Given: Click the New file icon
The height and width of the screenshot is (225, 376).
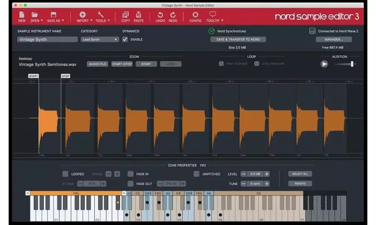Looking at the screenshot, I should [x=21, y=15].
